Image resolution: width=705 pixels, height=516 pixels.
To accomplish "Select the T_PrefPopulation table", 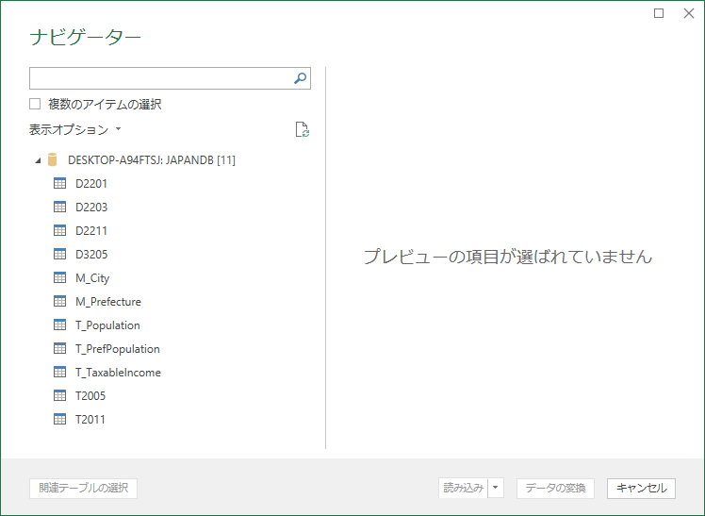I will pos(117,349).
